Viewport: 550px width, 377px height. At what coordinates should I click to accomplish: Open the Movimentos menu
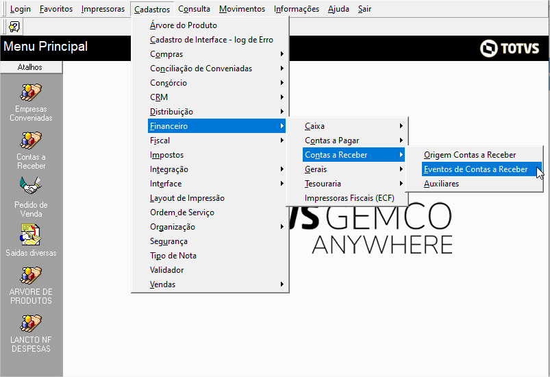[242, 9]
